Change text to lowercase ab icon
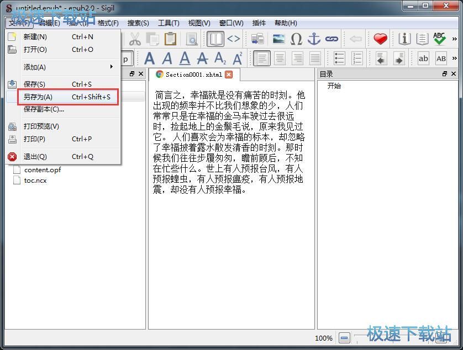The width and height of the screenshot is (463, 350). (x=423, y=58)
